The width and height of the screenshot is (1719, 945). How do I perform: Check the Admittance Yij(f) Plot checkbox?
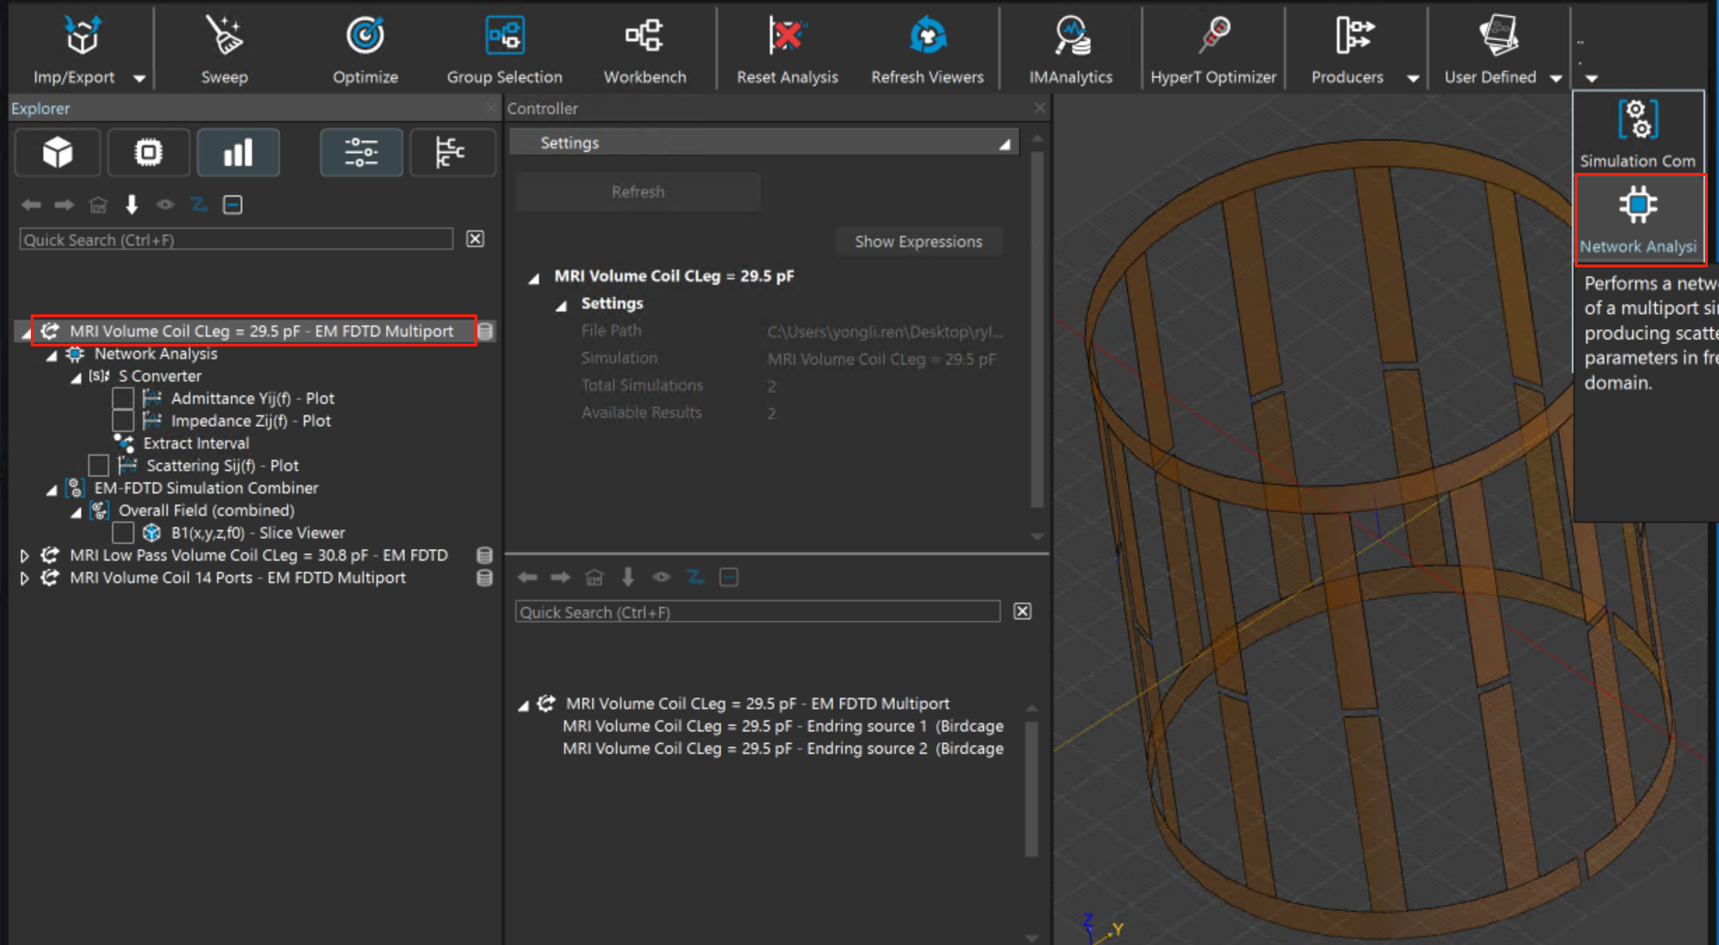click(x=123, y=398)
